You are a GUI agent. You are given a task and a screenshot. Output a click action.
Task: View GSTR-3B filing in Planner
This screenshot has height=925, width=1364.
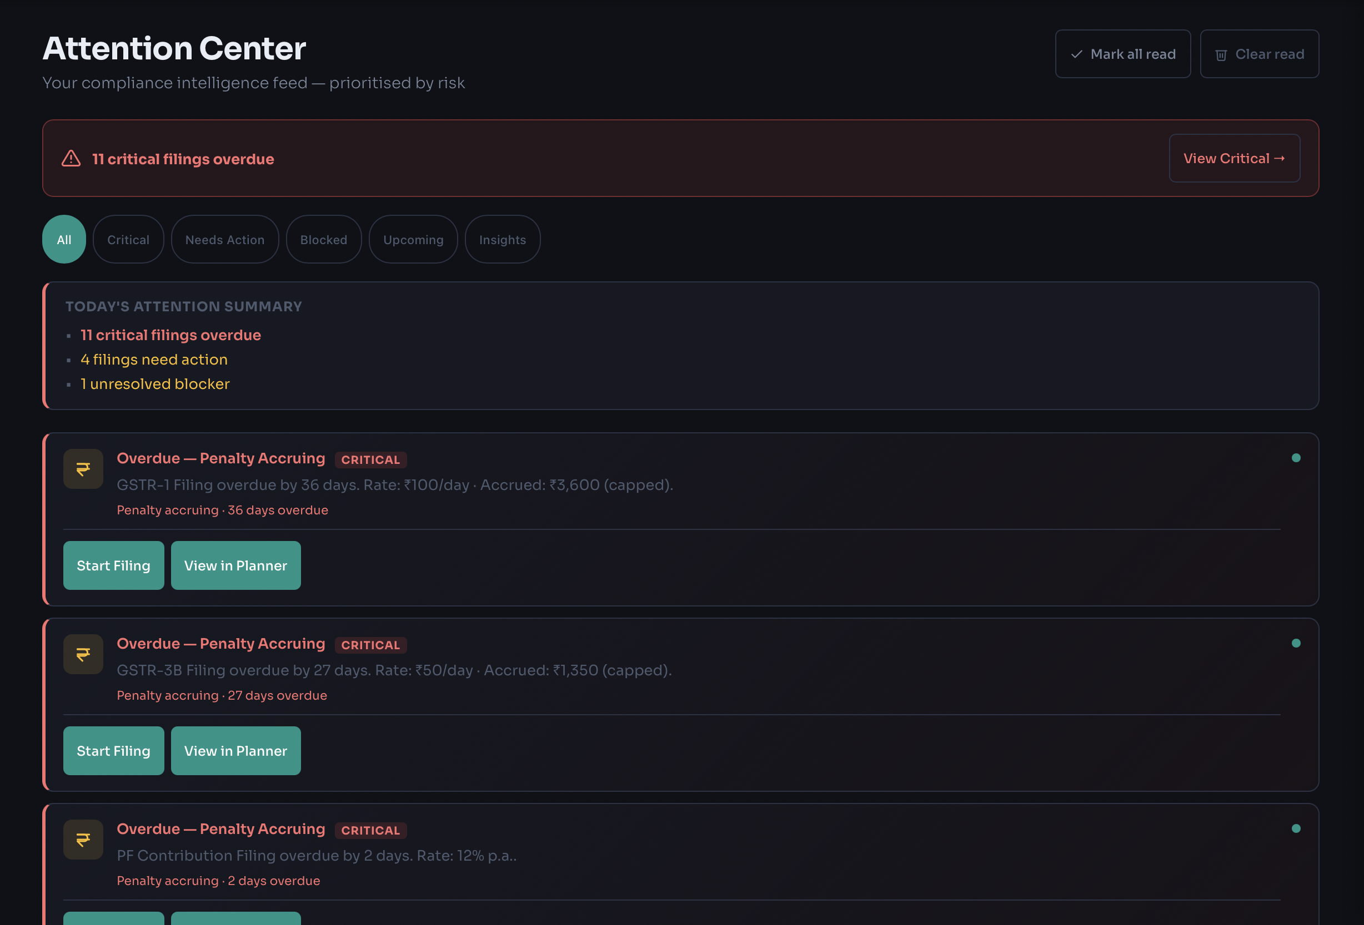236,751
